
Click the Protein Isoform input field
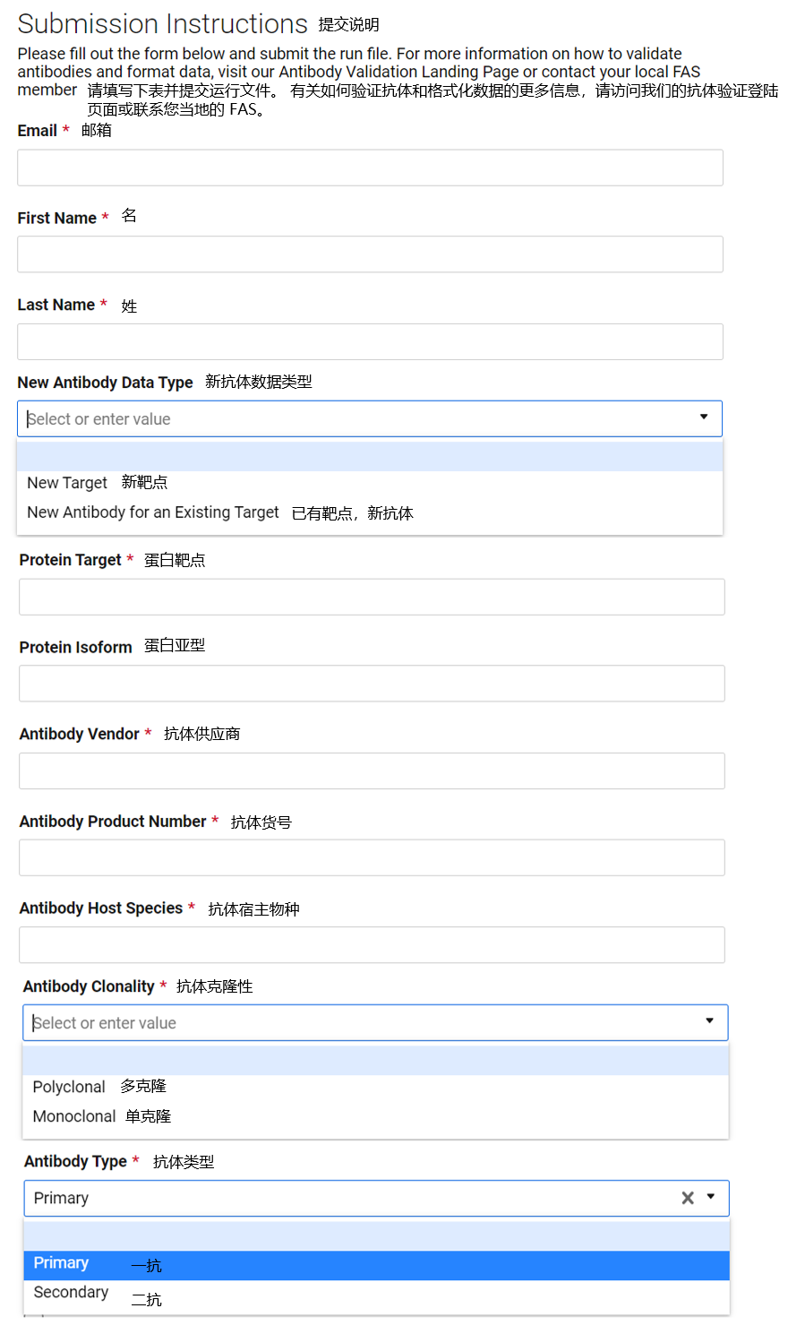pos(372,684)
